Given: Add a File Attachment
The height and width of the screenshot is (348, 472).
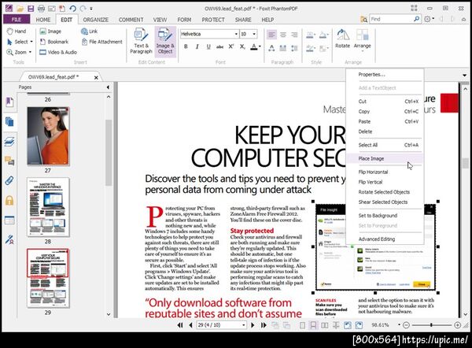Looking at the screenshot, I should (x=102, y=42).
